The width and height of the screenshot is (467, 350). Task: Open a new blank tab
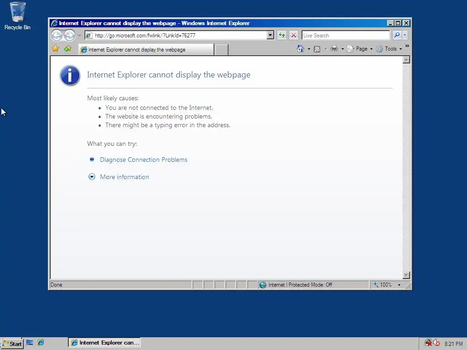[221, 50]
